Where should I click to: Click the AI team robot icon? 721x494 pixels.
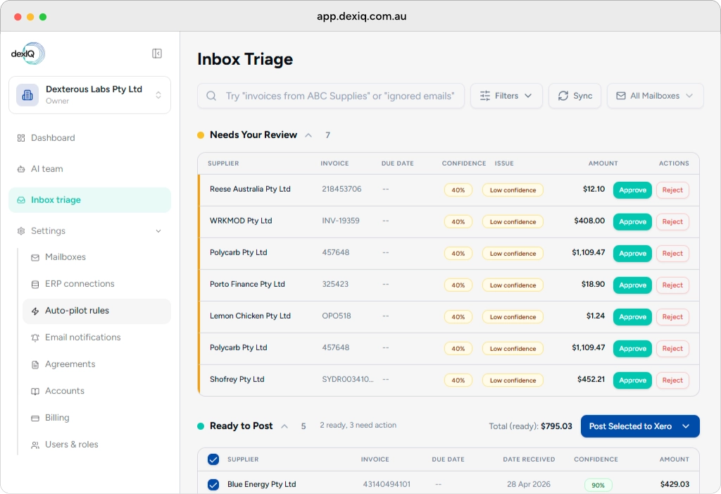tap(21, 169)
